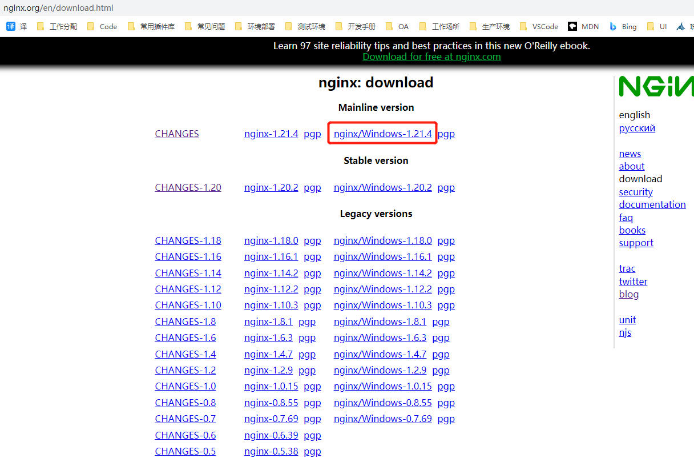Click the address bar URL nginx.org/en/download.html
This screenshot has width=694, height=462.
(x=58, y=8)
